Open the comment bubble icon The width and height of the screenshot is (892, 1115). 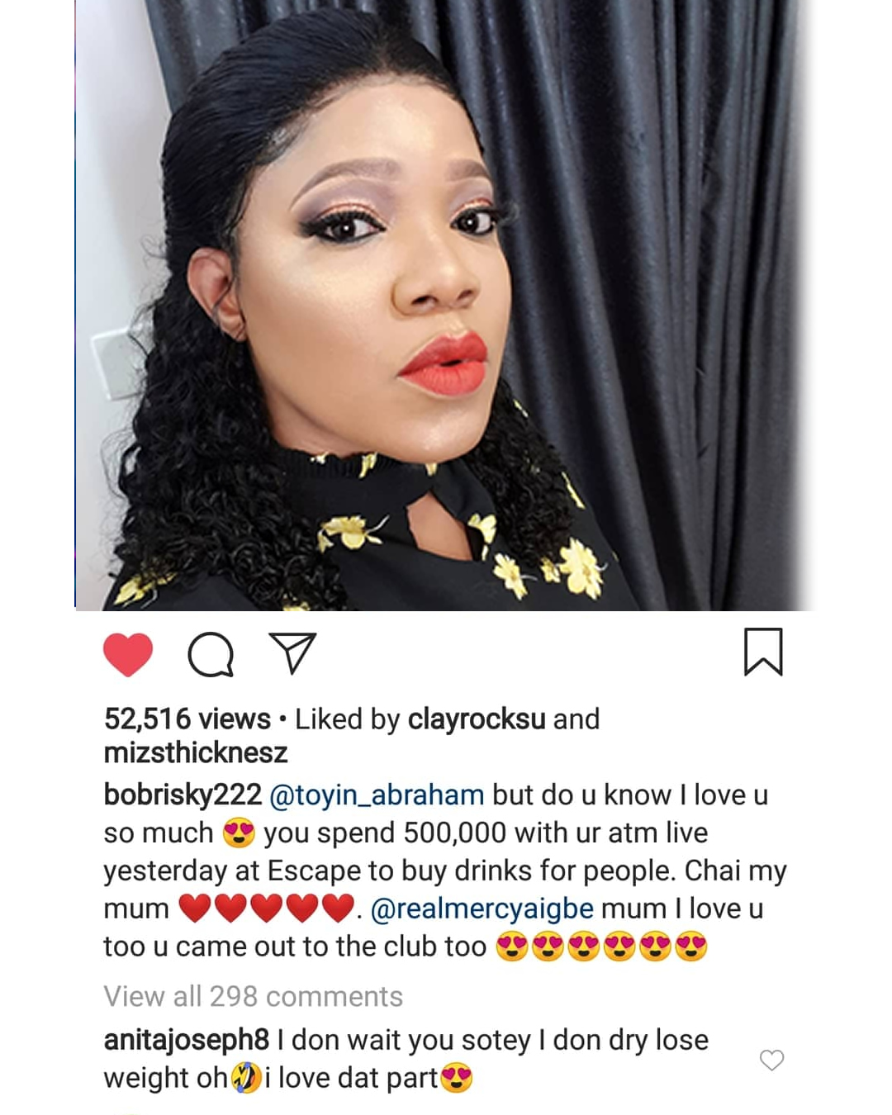pos(211,655)
